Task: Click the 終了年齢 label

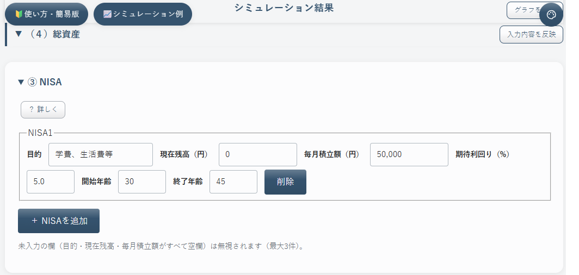Action: point(188,182)
